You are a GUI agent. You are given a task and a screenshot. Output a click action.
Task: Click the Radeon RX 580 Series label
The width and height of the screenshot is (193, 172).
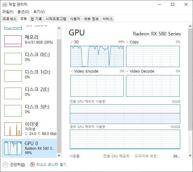coord(157,34)
